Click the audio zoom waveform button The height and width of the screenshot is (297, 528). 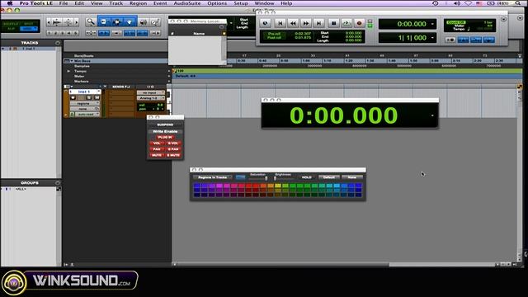(57, 22)
